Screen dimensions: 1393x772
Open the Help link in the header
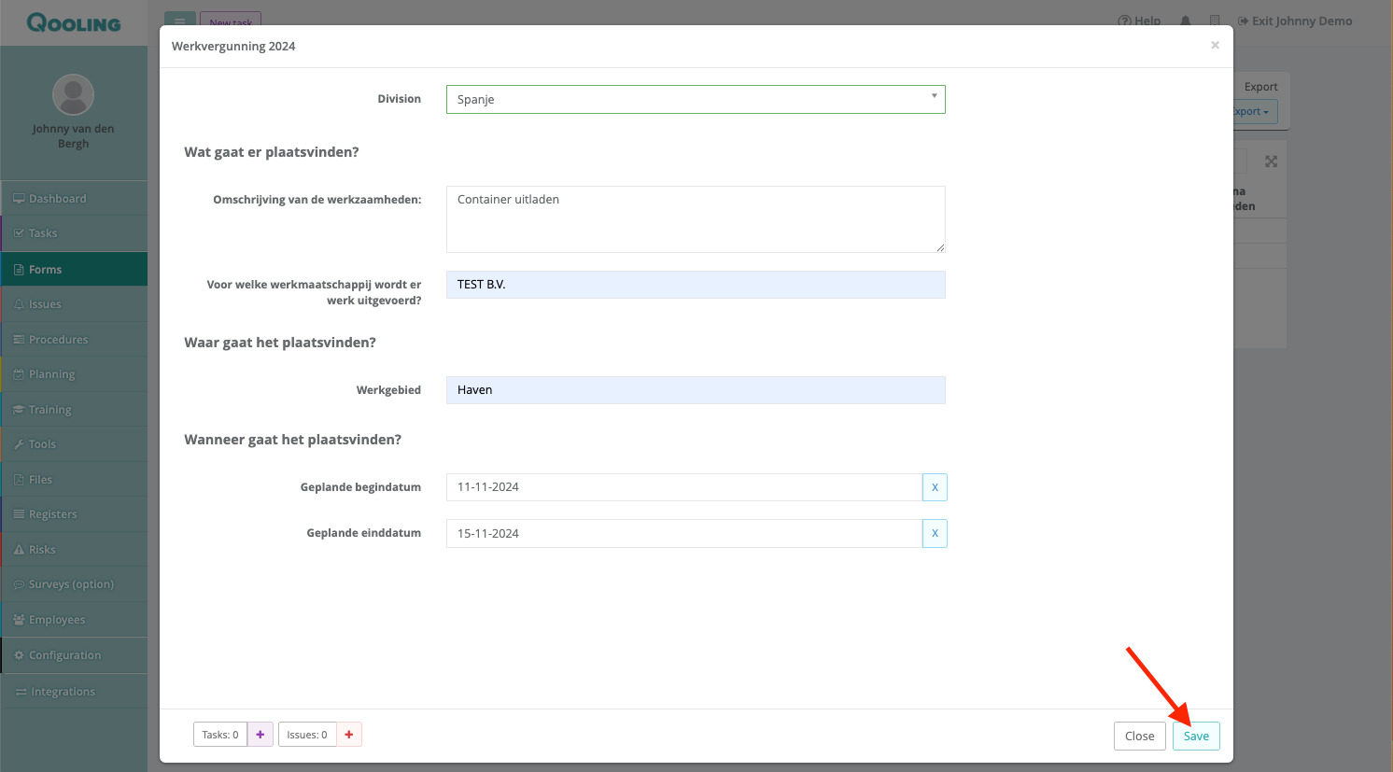(1139, 21)
